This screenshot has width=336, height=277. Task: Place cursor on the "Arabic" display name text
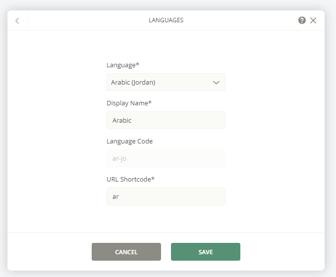tap(122, 120)
